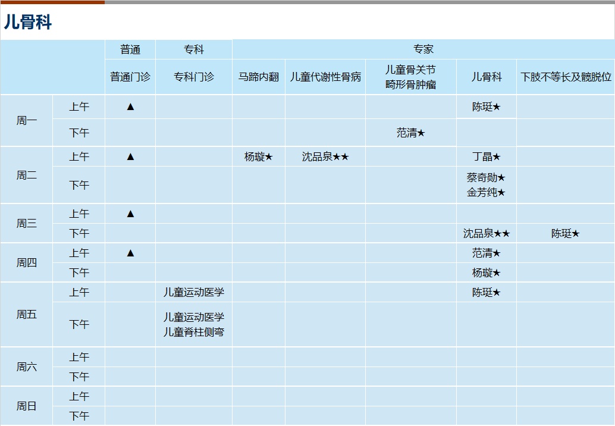
Task: Select the 上午 label for 周二
Action: (x=79, y=157)
